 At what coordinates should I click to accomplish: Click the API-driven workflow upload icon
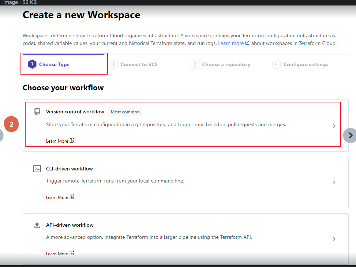pyautogui.click(x=37, y=225)
